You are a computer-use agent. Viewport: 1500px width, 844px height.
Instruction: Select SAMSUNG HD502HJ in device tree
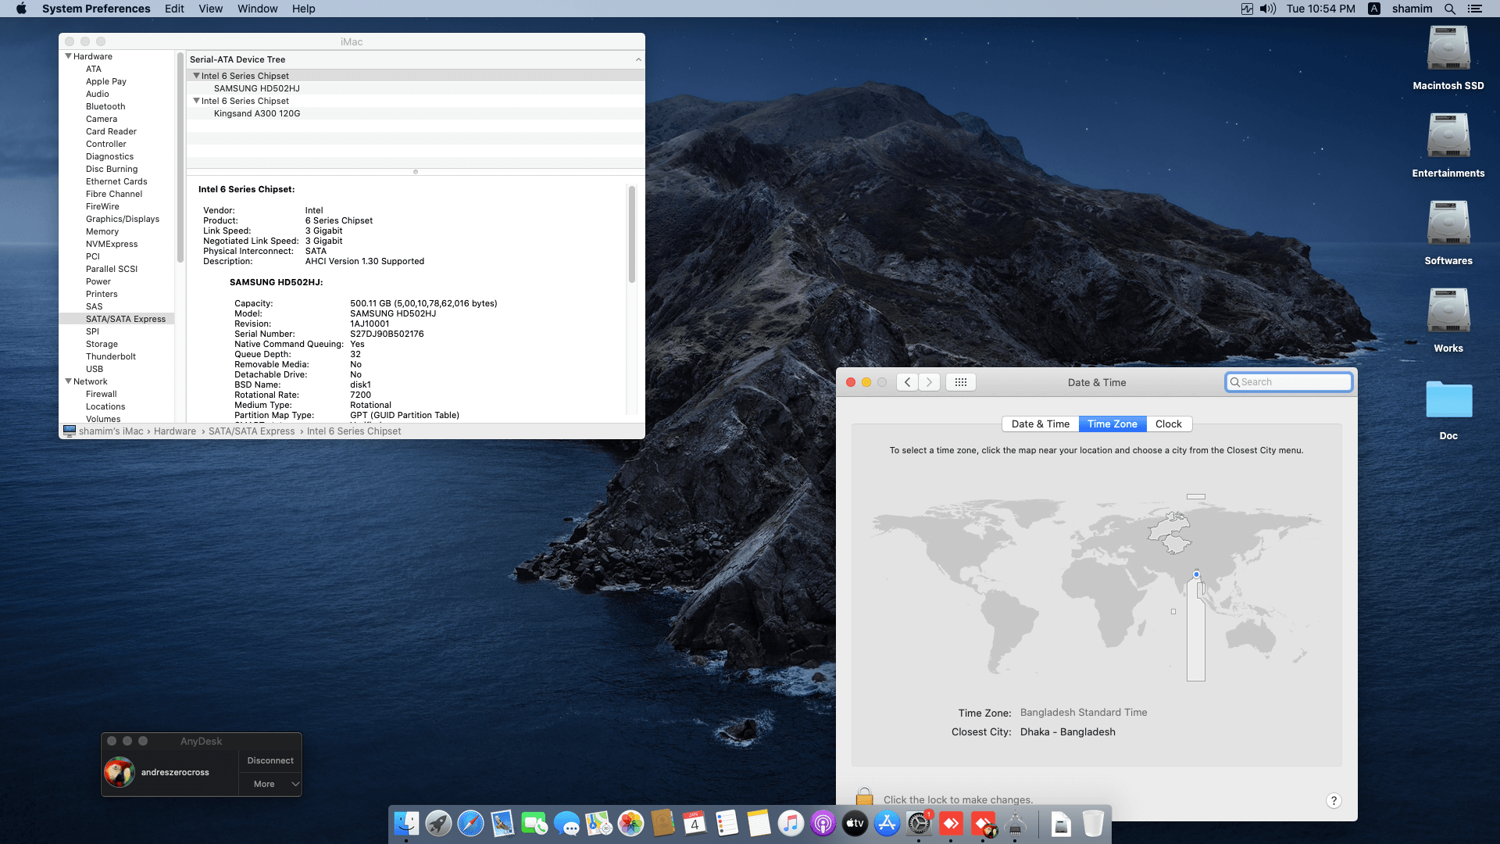257,88
